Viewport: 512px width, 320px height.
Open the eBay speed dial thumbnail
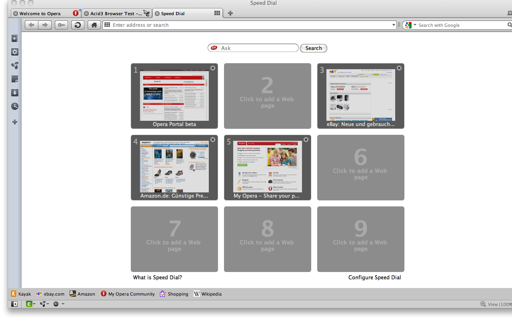(x=361, y=95)
